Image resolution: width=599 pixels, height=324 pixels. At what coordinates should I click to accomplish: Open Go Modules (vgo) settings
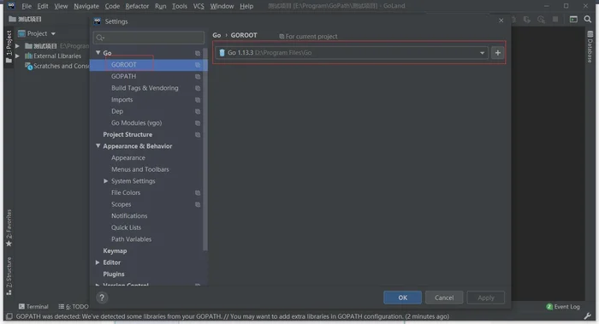point(136,123)
